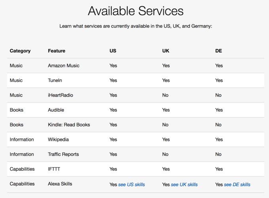Click the US column header
Image resolution: width=269 pixels, height=198 pixels.
113,51
